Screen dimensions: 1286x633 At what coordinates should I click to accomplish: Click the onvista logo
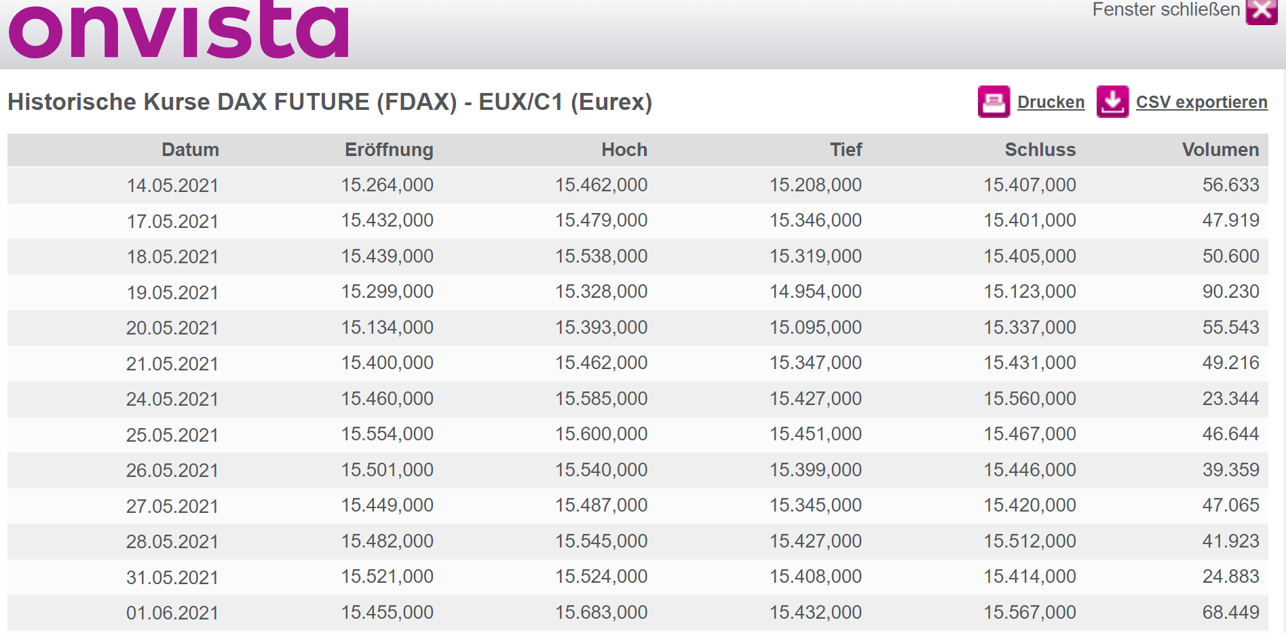178,30
